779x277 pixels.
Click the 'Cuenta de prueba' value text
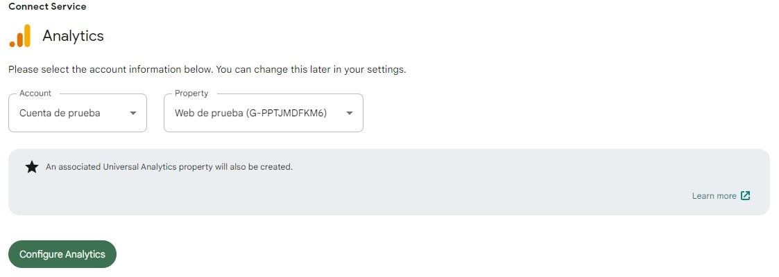[x=60, y=113]
